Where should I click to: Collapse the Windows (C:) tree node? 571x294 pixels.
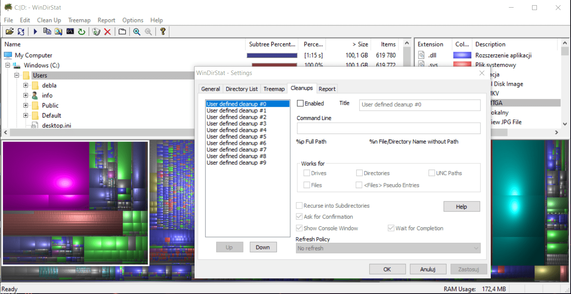[8, 65]
